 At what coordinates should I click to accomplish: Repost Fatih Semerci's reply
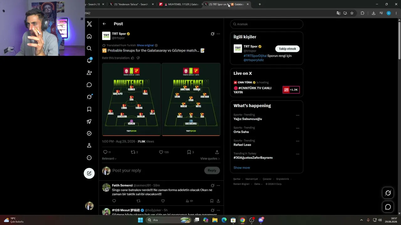(138, 201)
